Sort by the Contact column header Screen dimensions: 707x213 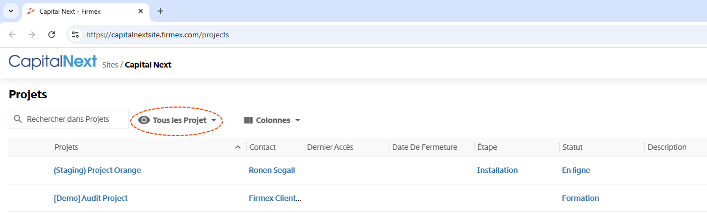click(x=263, y=147)
